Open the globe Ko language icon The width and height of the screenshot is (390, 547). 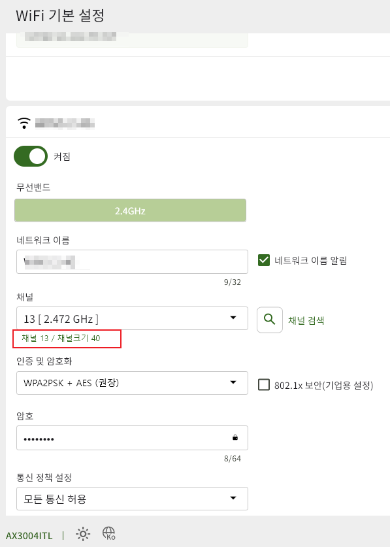coord(109,534)
